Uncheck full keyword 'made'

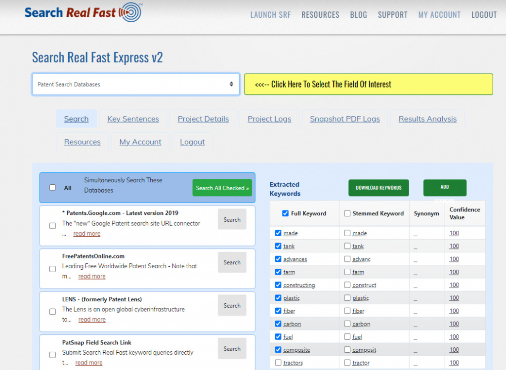point(278,233)
